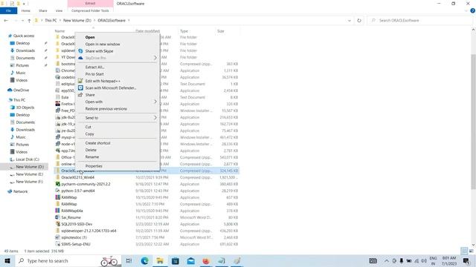Switch to the View ribbon tab
The image size is (476, 267).
(x=59, y=10)
